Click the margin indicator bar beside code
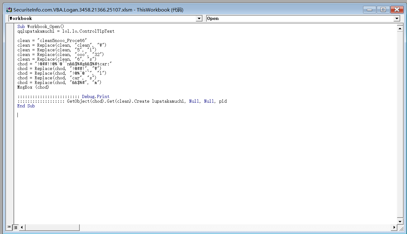Viewport: 407px width, 234px height. (x=10, y=124)
